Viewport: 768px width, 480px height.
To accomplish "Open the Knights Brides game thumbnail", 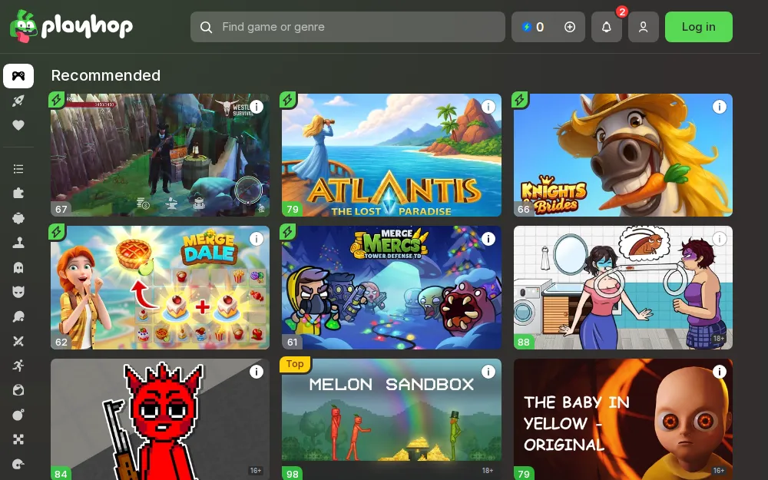I will pos(623,155).
